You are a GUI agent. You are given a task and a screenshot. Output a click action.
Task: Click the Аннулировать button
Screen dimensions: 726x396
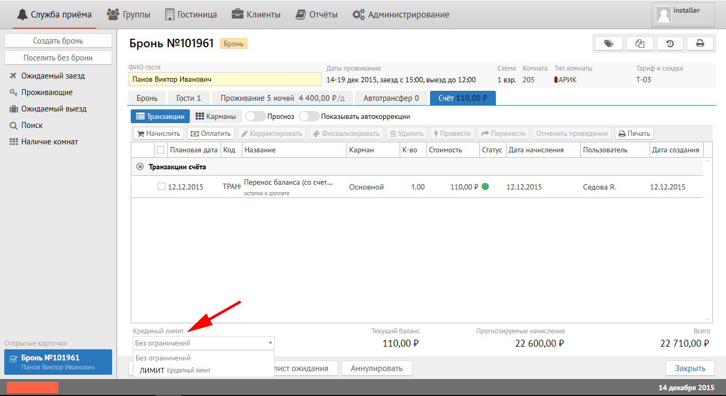tap(377, 368)
